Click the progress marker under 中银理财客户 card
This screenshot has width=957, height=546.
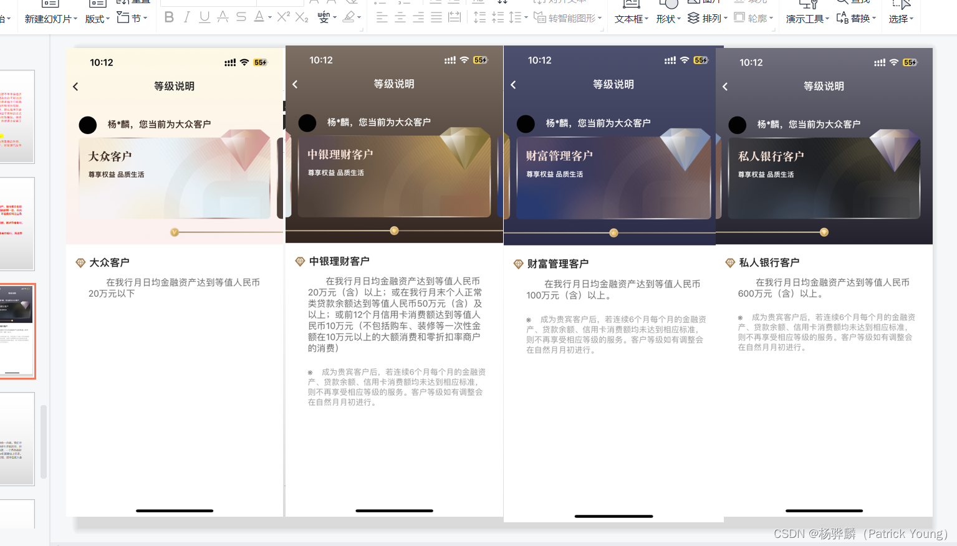(x=394, y=231)
